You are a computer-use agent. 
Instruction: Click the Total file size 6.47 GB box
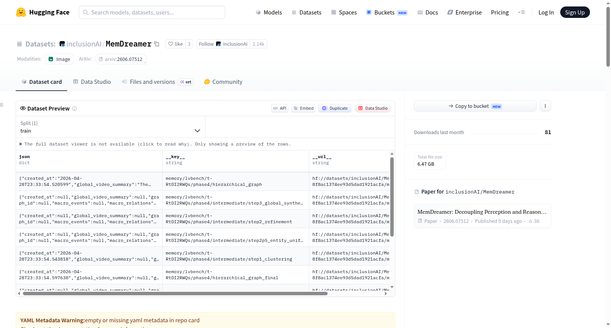click(x=430, y=160)
